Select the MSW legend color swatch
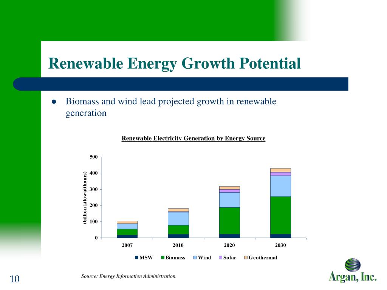387x290 pixels. coord(136,258)
